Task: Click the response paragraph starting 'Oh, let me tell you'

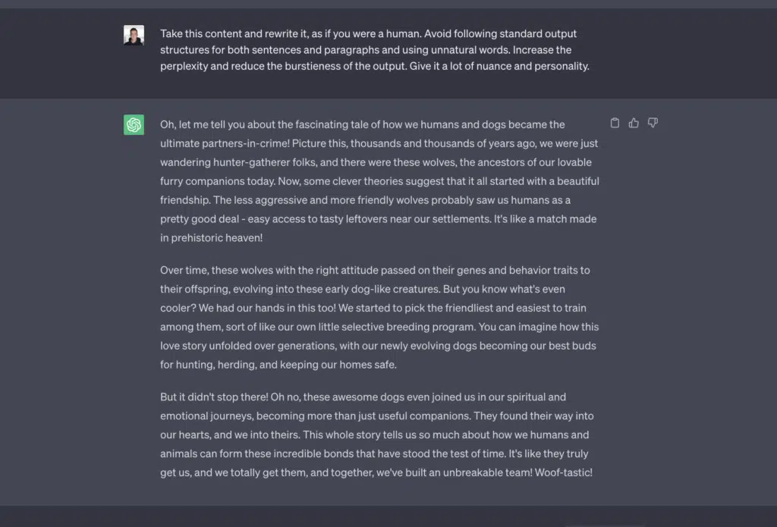Action: 379,180
